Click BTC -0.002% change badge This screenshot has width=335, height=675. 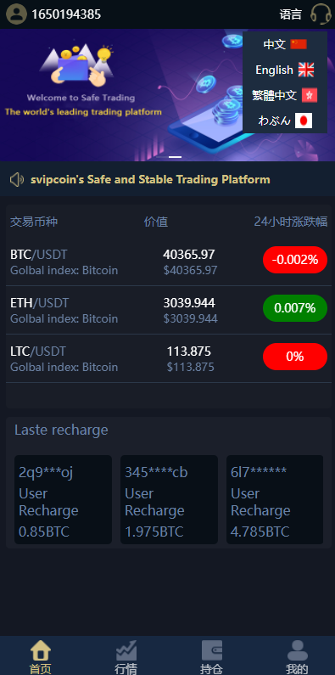[295, 260]
